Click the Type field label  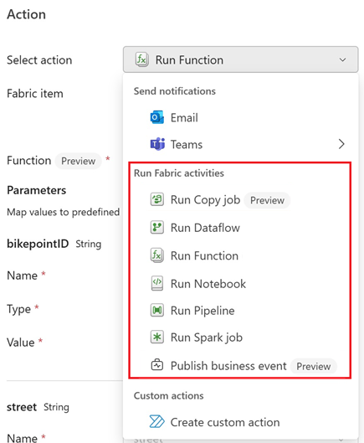pyautogui.click(x=18, y=309)
